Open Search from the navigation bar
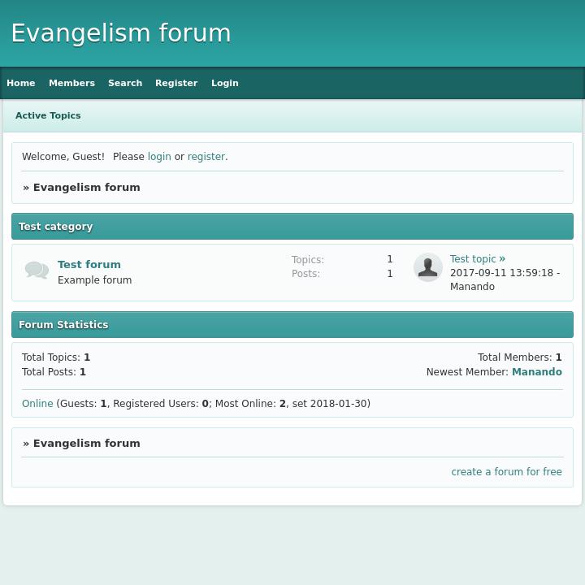This screenshot has width=585, height=585. [125, 83]
